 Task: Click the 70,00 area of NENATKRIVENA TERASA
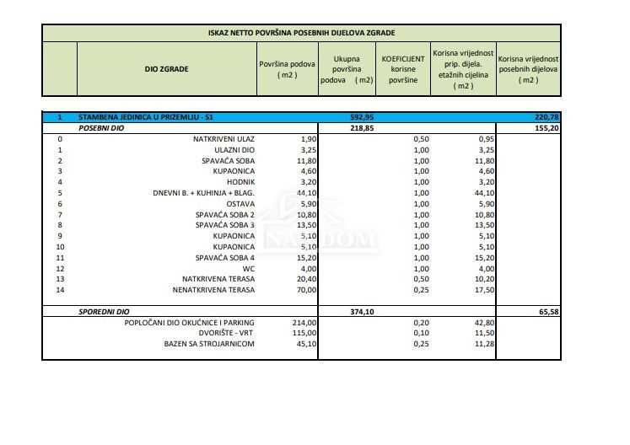pos(306,290)
